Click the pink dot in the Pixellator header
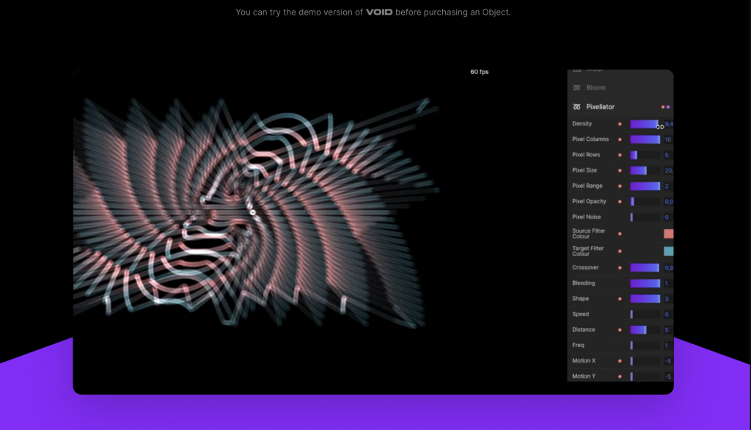This screenshot has height=430, width=751. (663, 107)
